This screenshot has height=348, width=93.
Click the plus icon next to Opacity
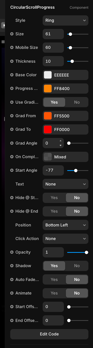(12, 252)
